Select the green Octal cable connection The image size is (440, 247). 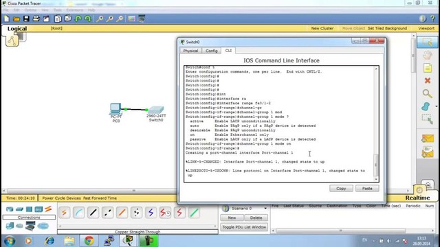[194, 213]
